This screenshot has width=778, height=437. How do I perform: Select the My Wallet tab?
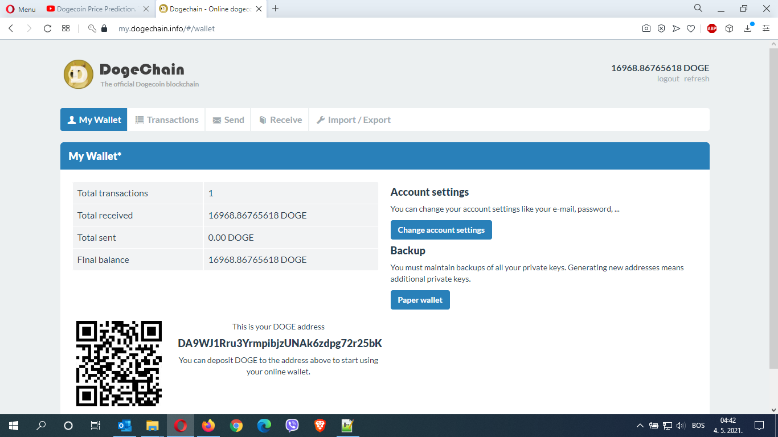[x=94, y=120]
